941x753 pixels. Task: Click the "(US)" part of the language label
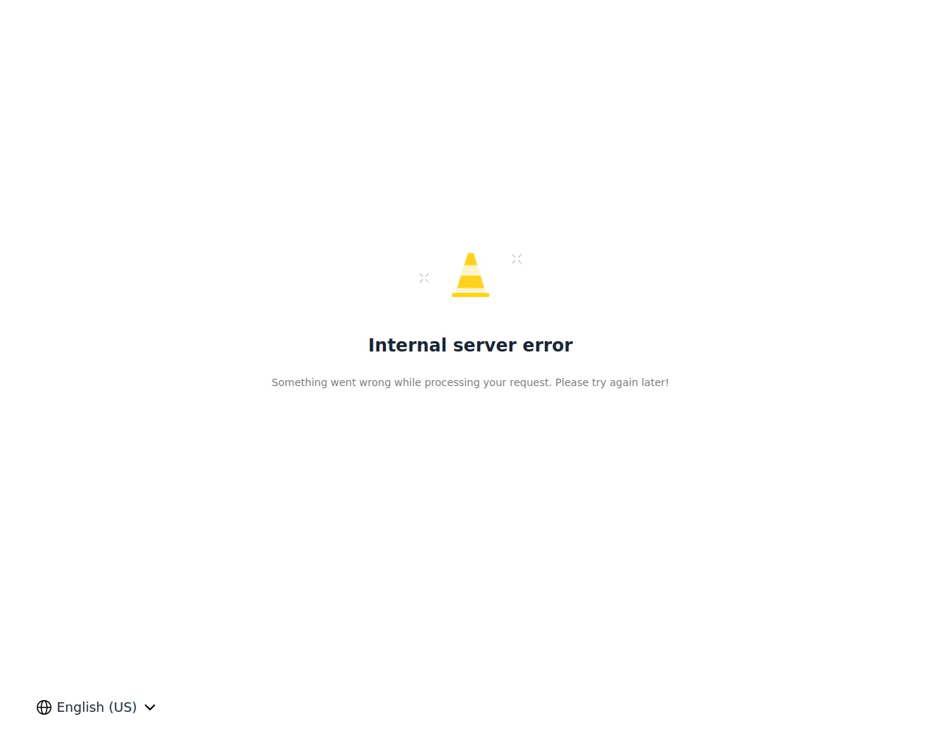(x=123, y=707)
